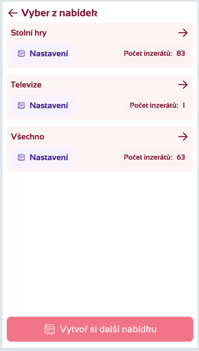Click Počet inzerátů 83 on Stolní hry
Image resolution: width=199 pixels, height=351 pixels.
point(154,53)
